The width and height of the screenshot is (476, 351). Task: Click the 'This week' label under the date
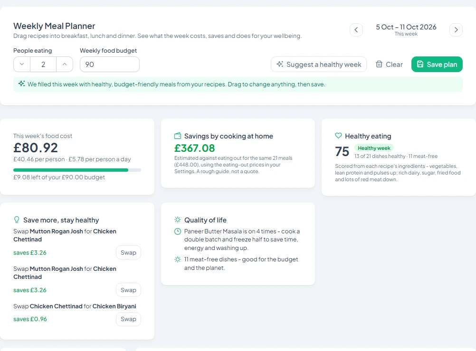coord(406,34)
